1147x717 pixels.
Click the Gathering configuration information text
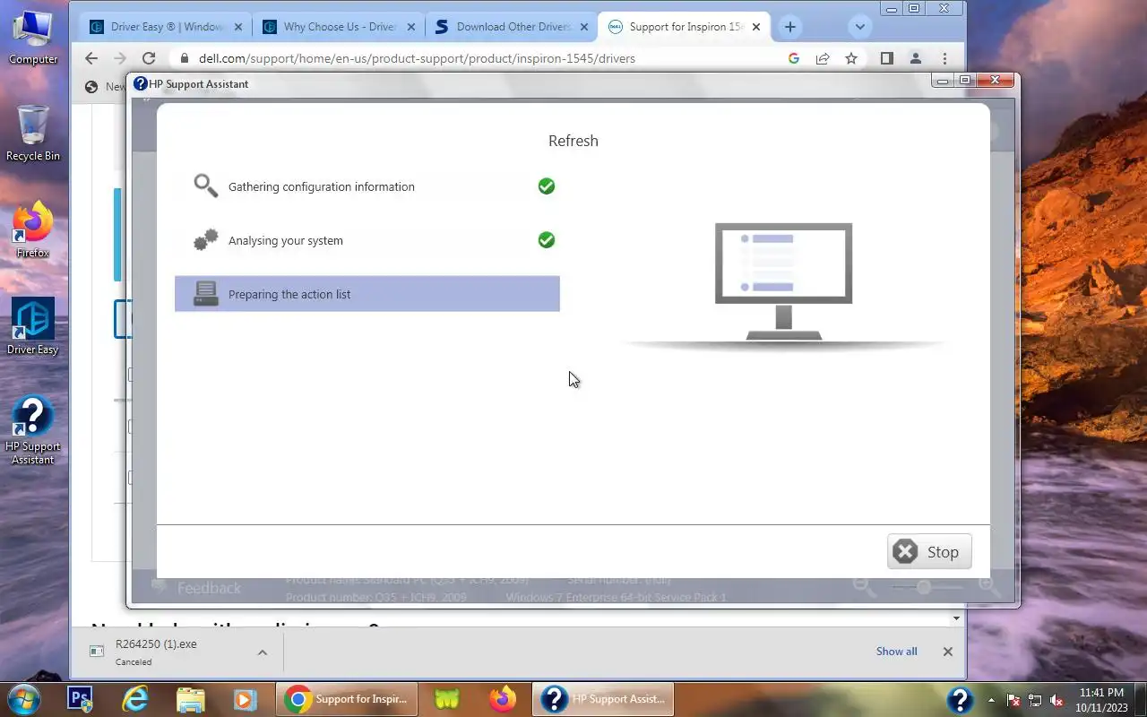[322, 186]
